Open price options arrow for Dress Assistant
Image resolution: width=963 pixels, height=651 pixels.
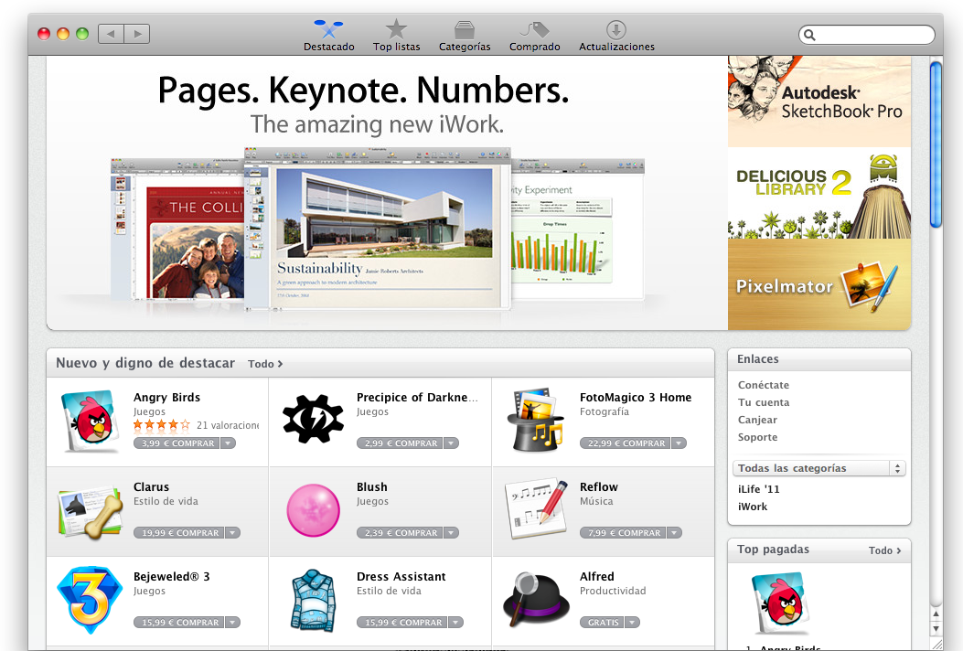pos(455,622)
